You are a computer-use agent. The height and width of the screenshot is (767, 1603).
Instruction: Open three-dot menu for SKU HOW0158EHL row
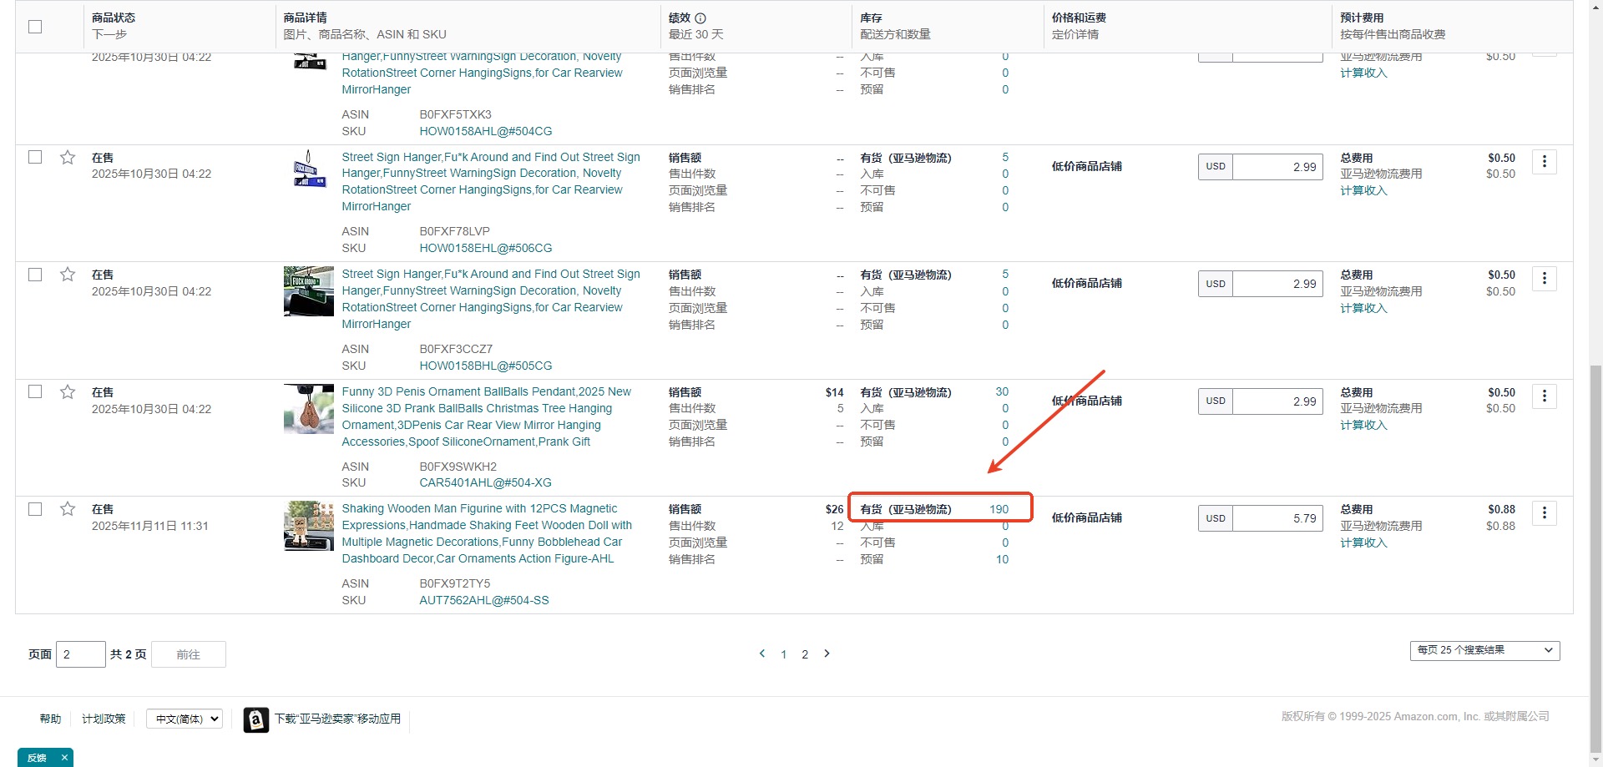1544,162
